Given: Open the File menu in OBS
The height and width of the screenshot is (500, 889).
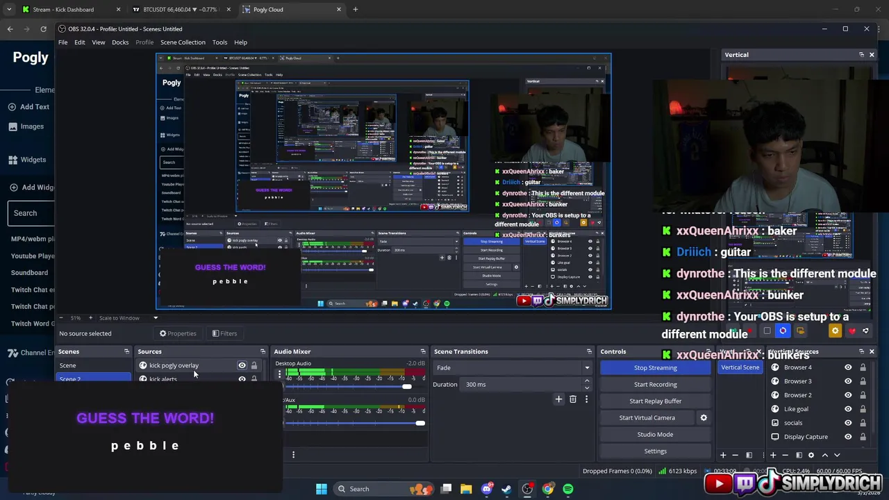Looking at the screenshot, I should click(63, 42).
